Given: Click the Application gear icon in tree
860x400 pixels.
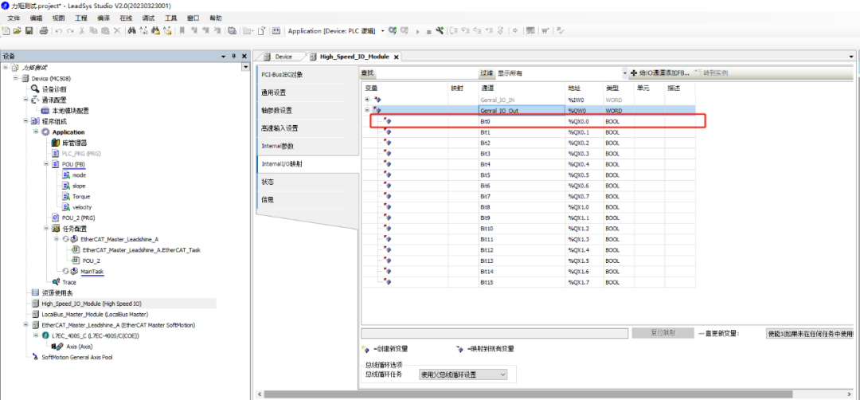Looking at the screenshot, I should (x=45, y=132).
